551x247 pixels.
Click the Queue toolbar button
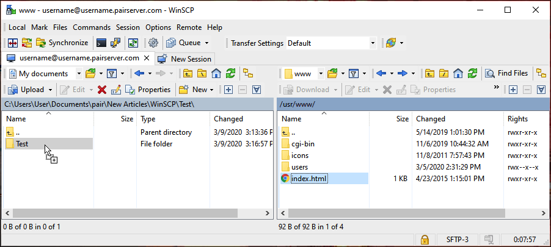(184, 43)
